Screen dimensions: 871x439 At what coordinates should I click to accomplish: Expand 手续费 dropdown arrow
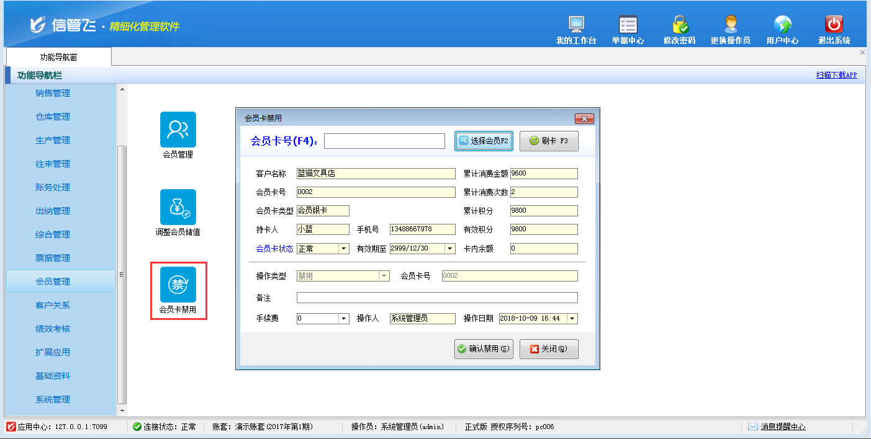point(343,319)
